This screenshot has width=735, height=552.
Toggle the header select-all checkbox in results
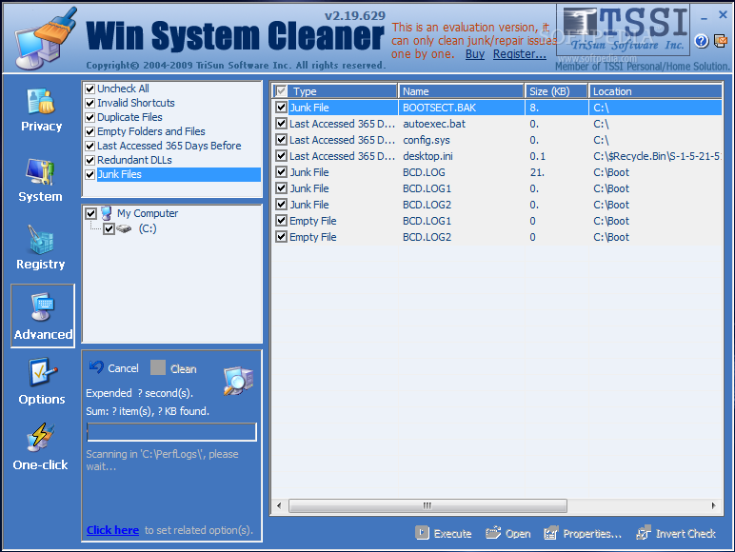coord(281,91)
